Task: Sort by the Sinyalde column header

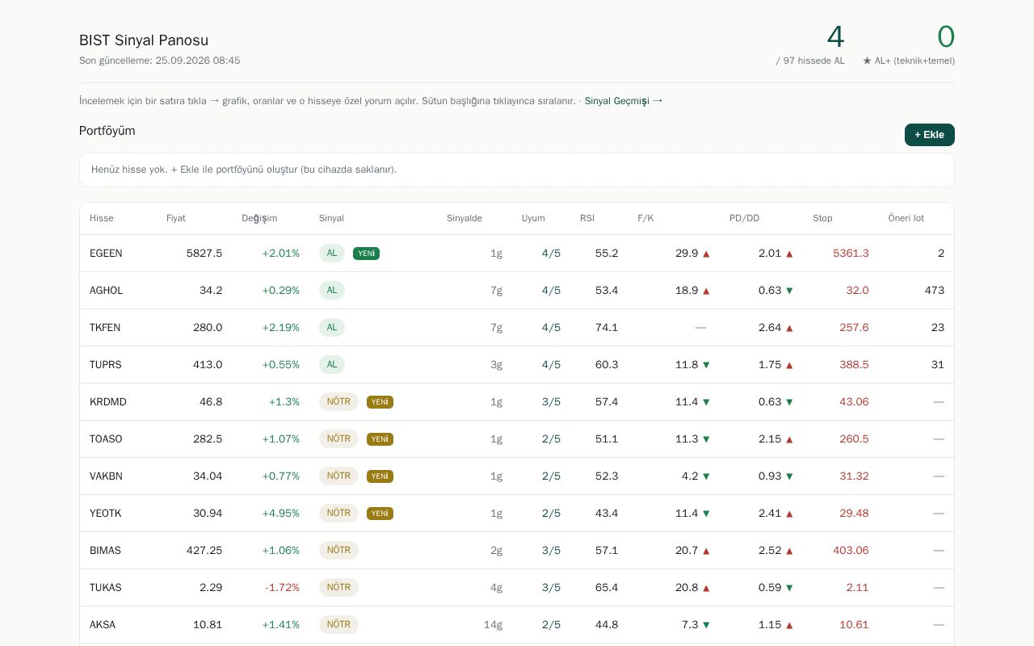Action: point(464,218)
